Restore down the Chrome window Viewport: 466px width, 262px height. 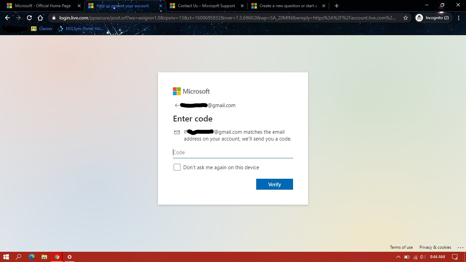click(x=442, y=5)
